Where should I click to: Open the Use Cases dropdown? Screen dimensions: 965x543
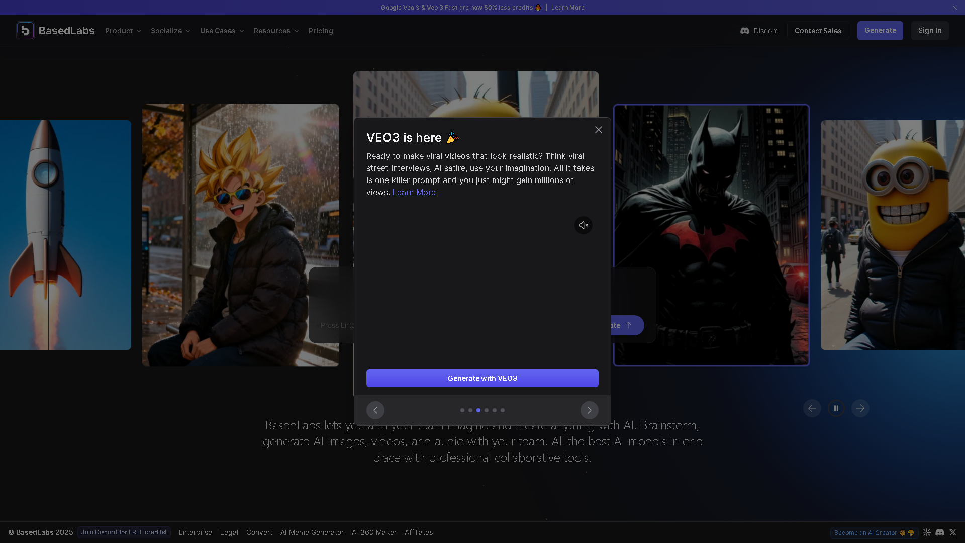pyautogui.click(x=222, y=31)
